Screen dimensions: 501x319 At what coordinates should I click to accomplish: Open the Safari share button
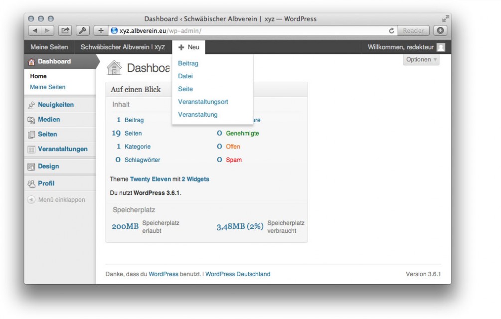[x=65, y=31]
